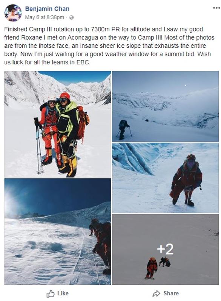Visit Benjamin Chan's profile via name link
This screenshot has width=221, height=301.
click(47, 9)
